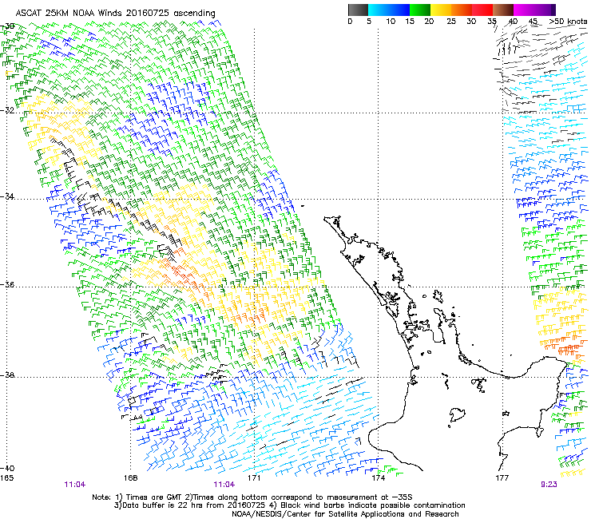This screenshot has height=519, width=591.
Task: Click the brown 35–40 knot legend swatch
Action: [x=503, y=10]
